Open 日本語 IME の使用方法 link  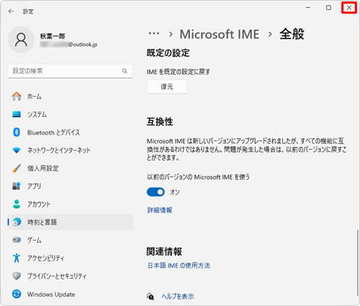tap(179, 266)
